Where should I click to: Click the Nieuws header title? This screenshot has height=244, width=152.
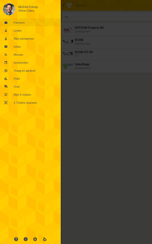(x=81, y=5)
